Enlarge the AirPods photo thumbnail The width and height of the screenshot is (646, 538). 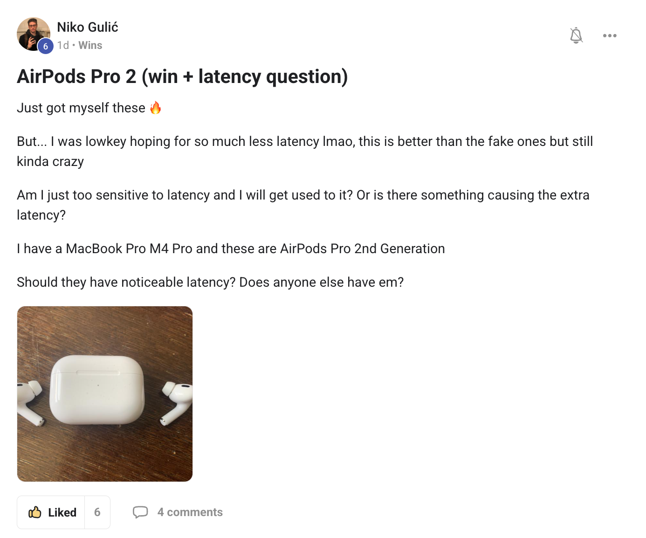(x=105, y=394)
